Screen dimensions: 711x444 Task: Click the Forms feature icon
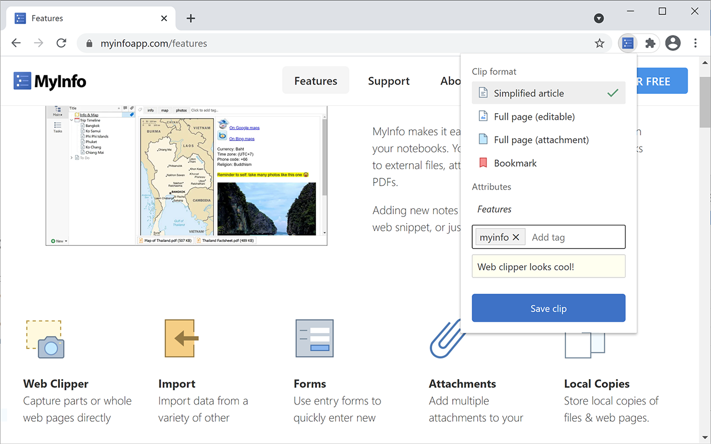pos(314,338)
